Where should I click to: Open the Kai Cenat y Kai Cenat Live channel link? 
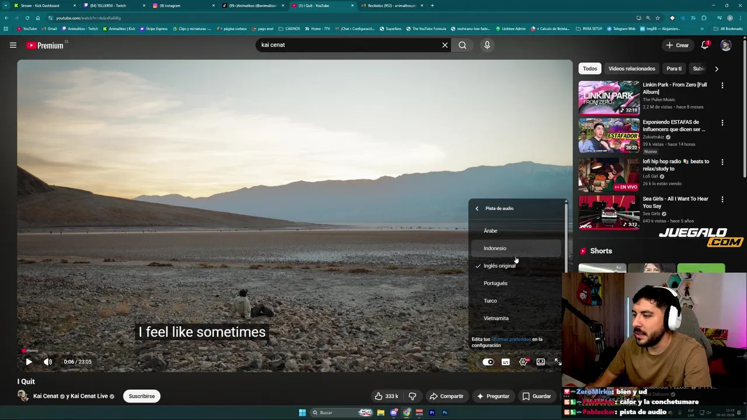(71, 396)
